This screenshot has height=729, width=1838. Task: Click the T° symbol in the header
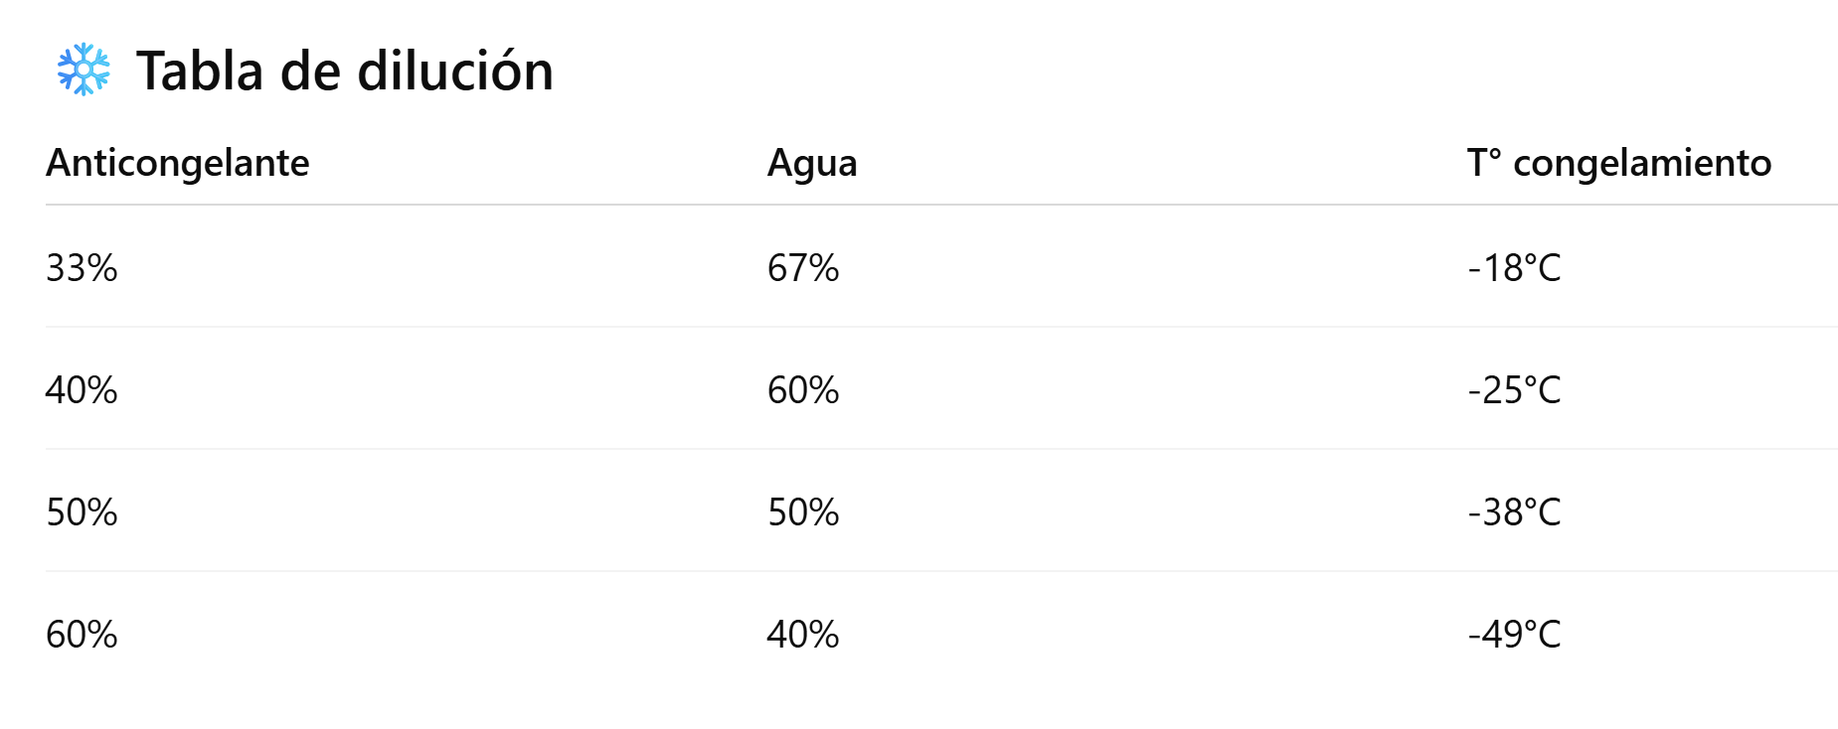[1484, 163]
